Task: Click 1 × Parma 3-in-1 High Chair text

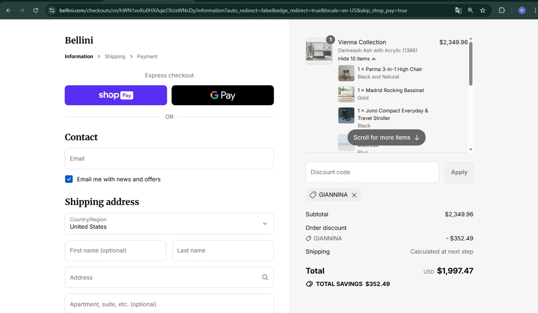Action: pos(390,69)
